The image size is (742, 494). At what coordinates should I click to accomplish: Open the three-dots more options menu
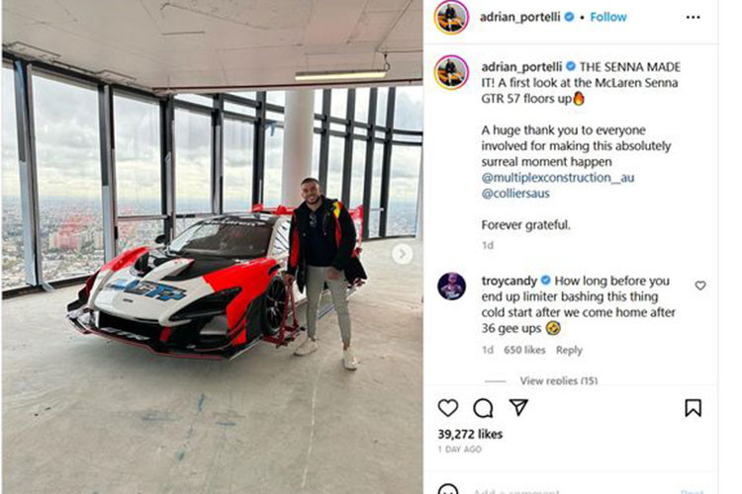pyautogui.click(x=693, y=18)
